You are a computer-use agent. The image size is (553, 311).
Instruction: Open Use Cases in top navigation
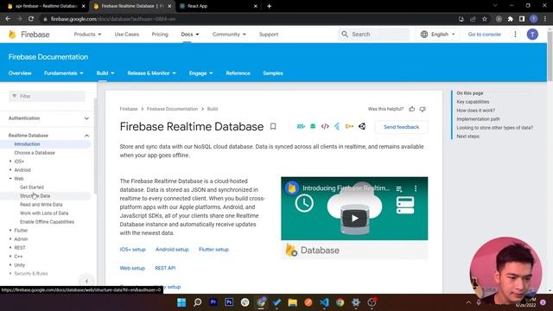pyautogui.click(x=127, y=35)
